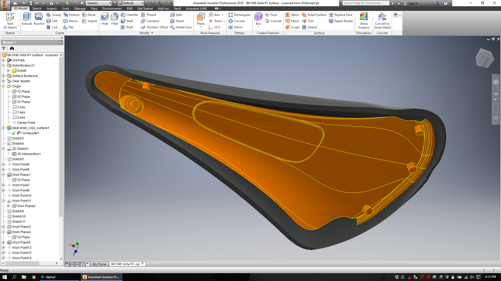The height and width of the screenshot is (281, 501).
Task: Click the taskbar clock showing 4:15 PM
Action: (490, 277)
